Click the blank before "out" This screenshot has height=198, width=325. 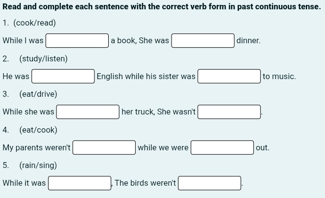222,147
